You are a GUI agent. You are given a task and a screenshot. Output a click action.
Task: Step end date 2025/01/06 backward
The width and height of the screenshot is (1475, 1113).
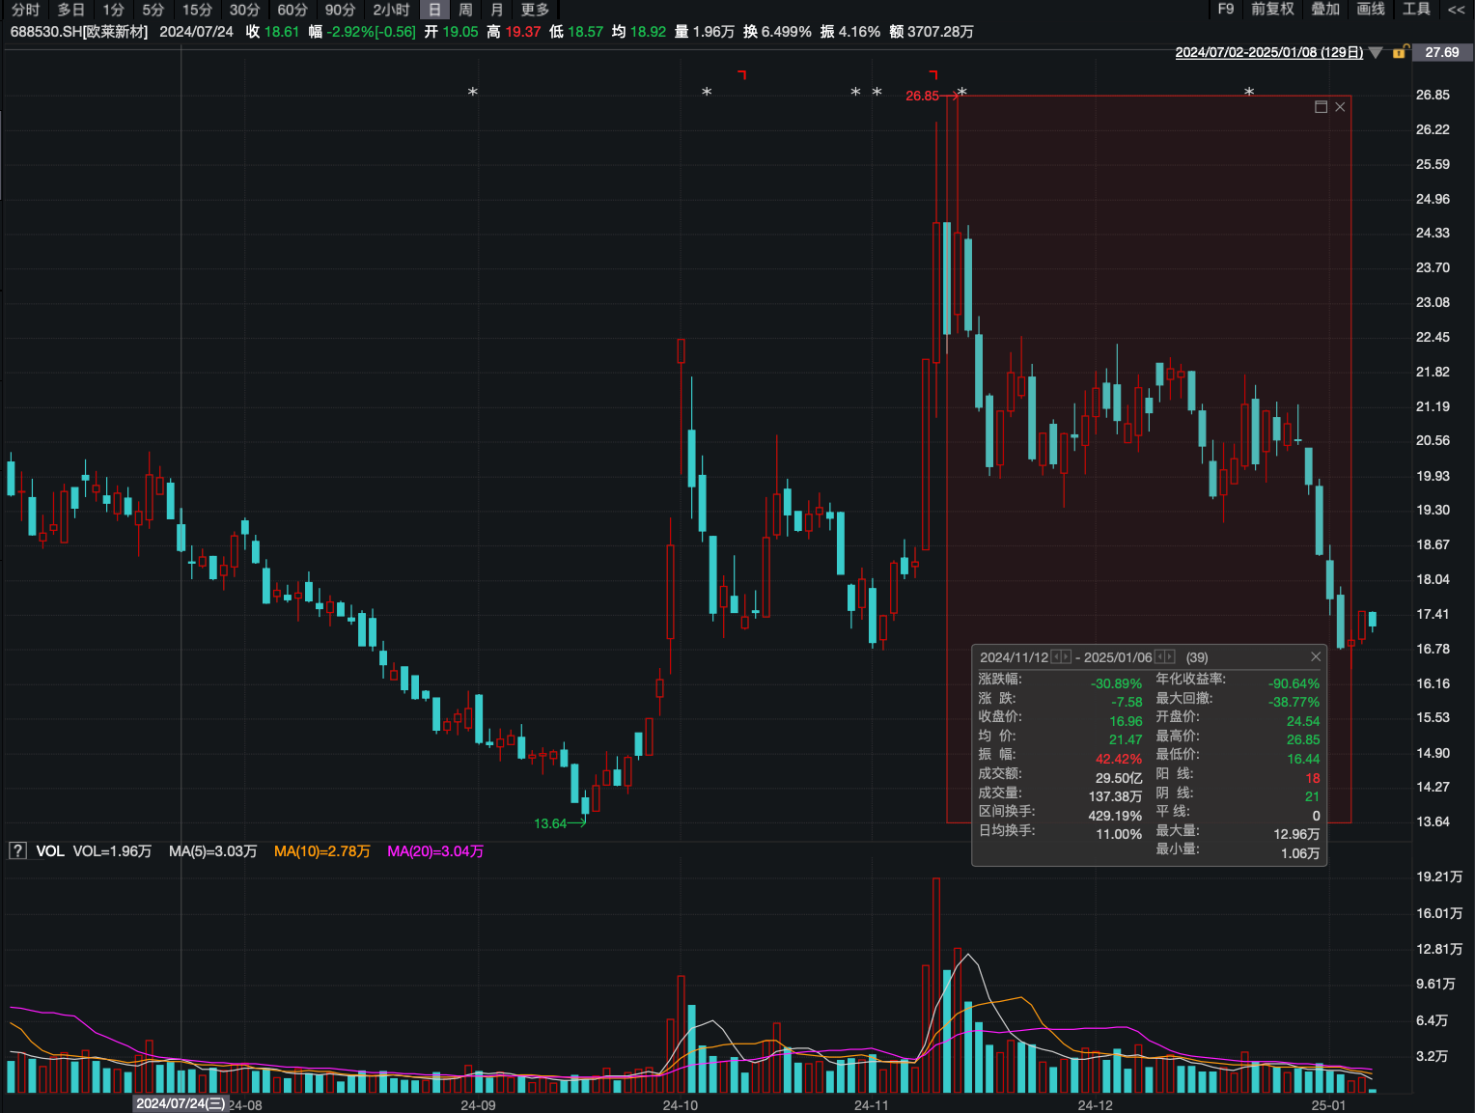1159,656
